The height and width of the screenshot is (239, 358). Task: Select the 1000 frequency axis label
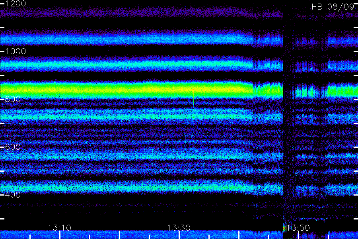16,51
